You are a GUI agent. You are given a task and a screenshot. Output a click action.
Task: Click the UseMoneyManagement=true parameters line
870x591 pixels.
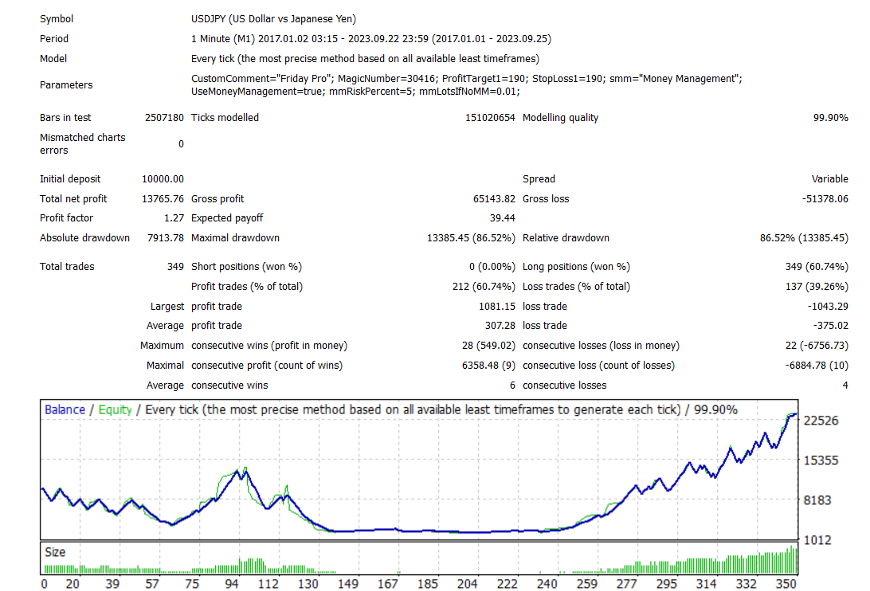[x=355, y=92]
